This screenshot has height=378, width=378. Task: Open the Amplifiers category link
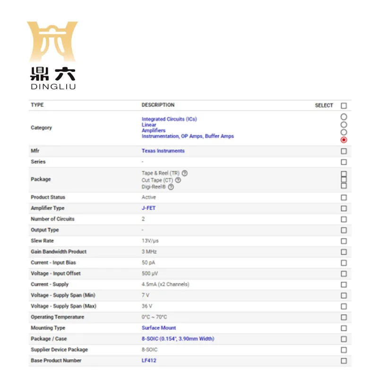[x=154, y=130]
